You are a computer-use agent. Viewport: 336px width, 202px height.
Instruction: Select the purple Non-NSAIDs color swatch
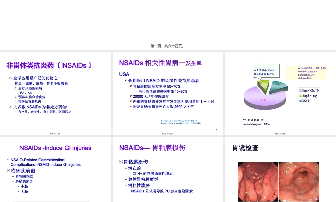tap(300, 90)
